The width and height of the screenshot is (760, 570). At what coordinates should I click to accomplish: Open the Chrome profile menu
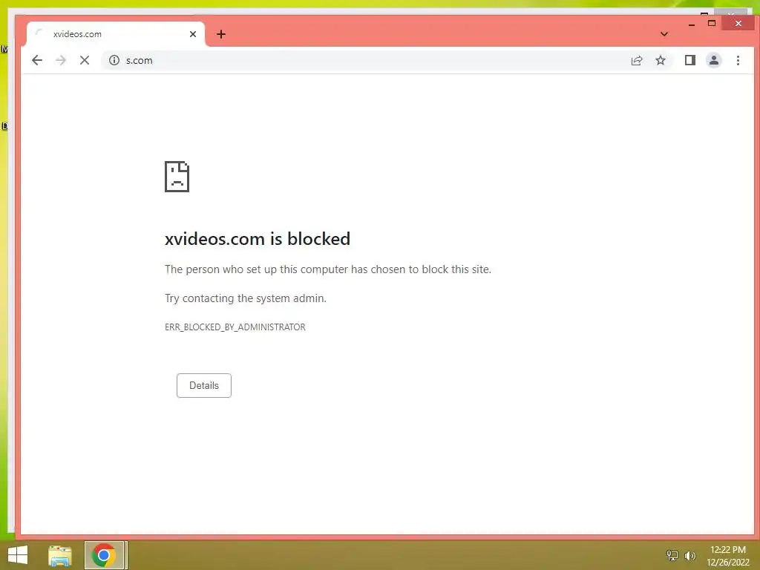[x=713, y=60]
